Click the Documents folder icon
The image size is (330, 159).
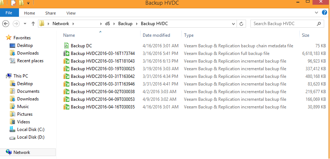12,91
